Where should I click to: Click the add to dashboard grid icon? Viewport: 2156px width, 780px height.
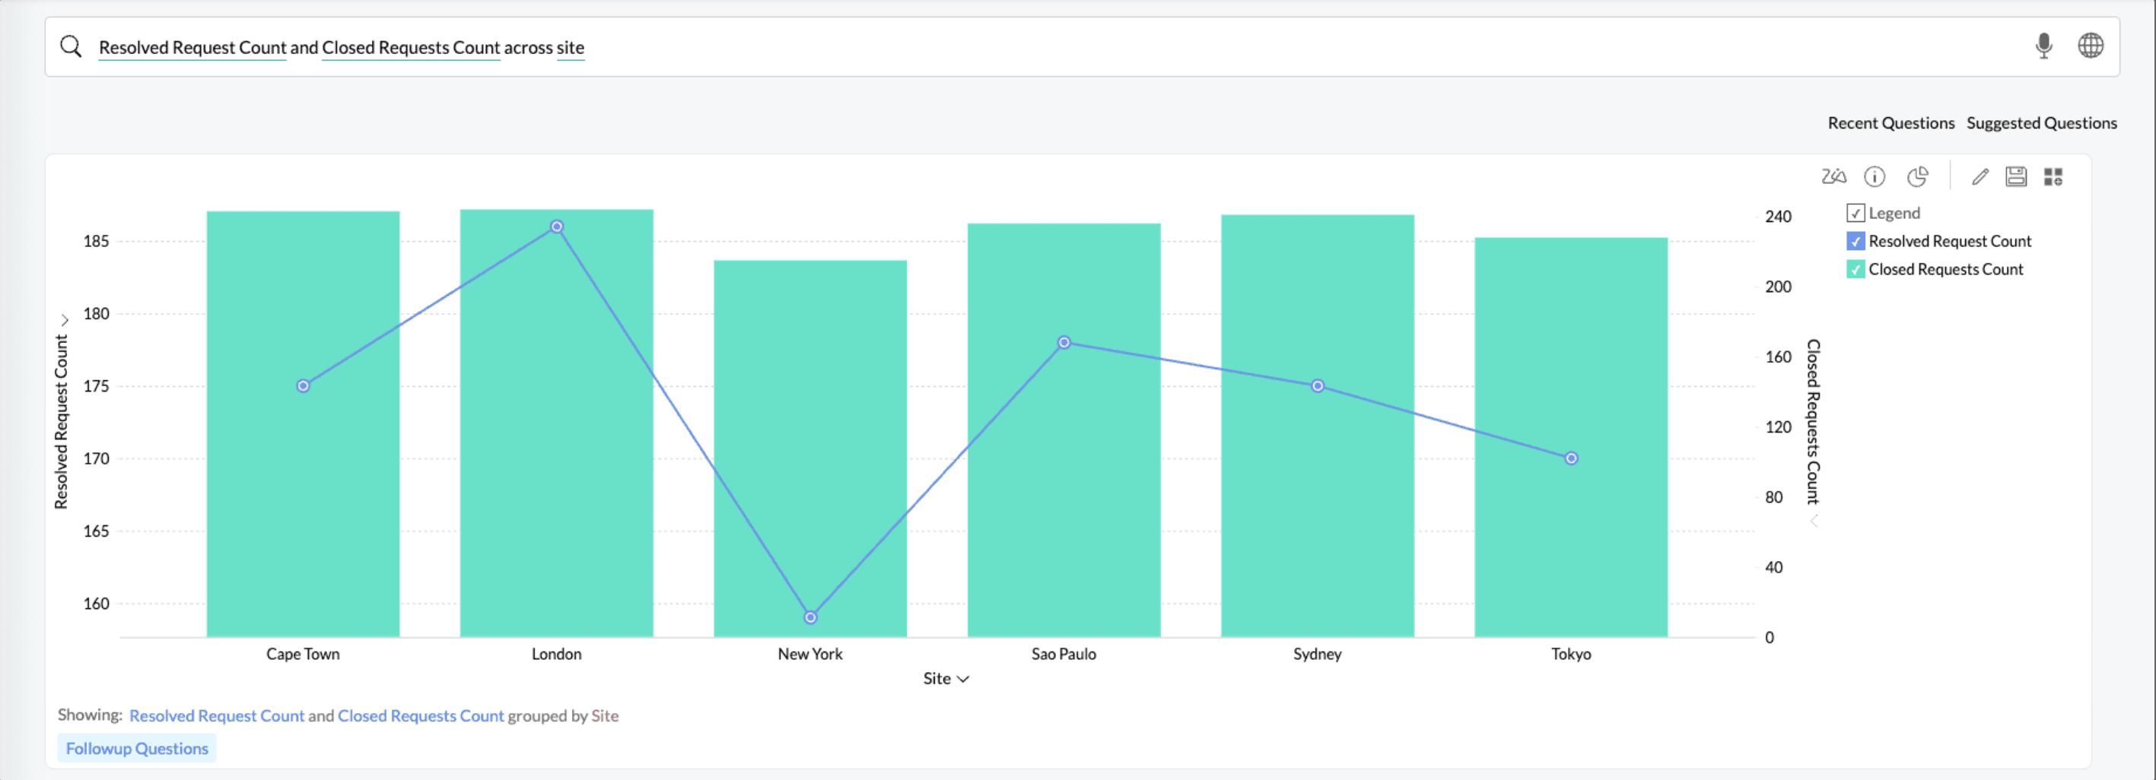(x=2053, y=176)
